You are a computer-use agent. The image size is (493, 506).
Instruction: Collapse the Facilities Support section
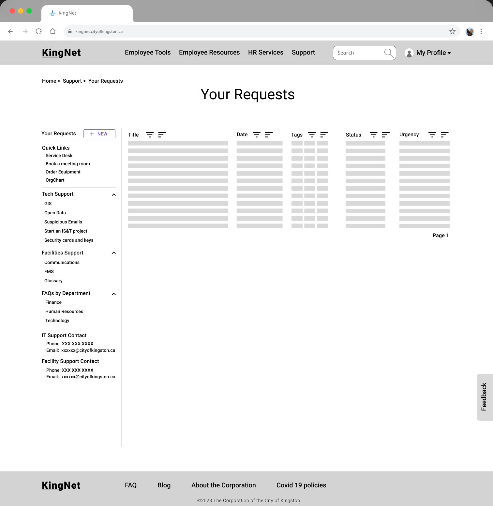click(114, 253)
